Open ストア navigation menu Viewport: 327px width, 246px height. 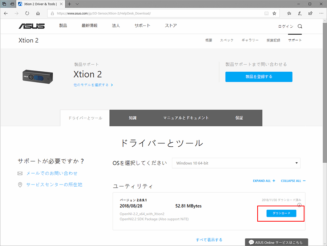(171, 25)
